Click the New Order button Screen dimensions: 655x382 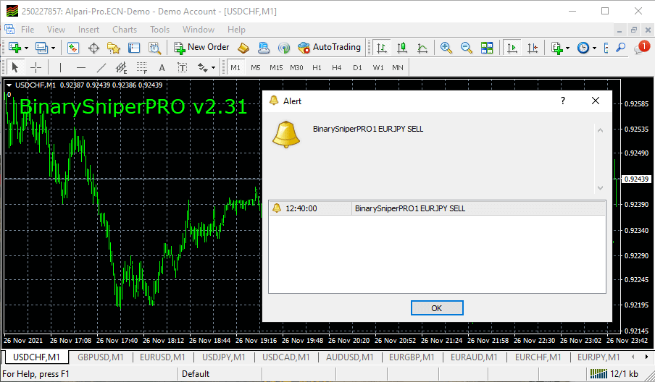click(x=201, y=47)
